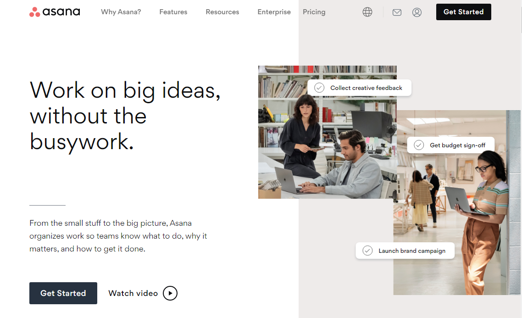Click the black Get Started button in header
Viewport: 522px width, 318px height.
pos(463,12)
